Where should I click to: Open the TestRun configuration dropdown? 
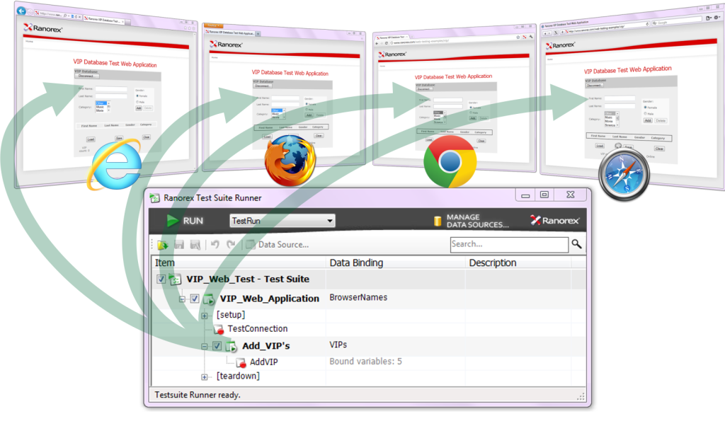[x=282, y=221]
